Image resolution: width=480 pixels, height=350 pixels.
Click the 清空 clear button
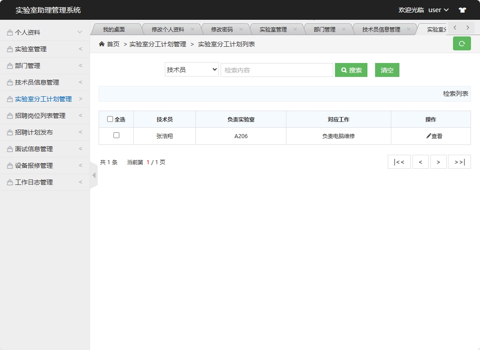pyautogui.click(x=387, y=70)
